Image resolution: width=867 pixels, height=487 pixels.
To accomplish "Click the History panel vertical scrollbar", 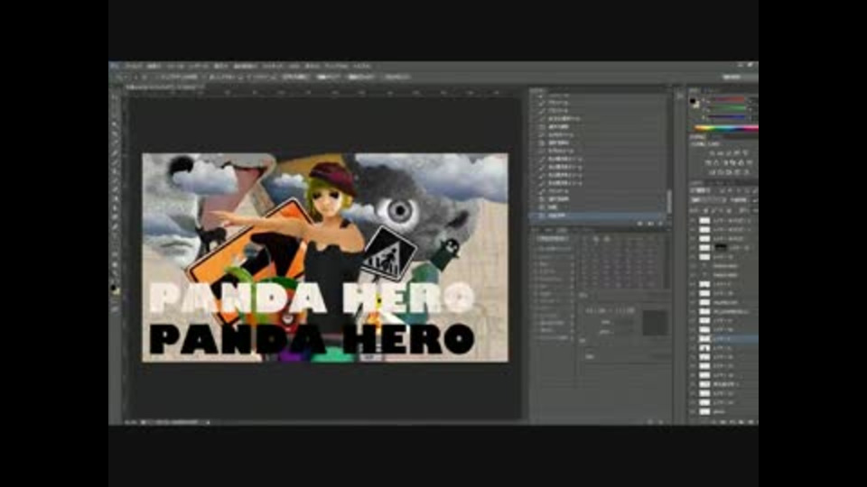I will tap(668, 201).
